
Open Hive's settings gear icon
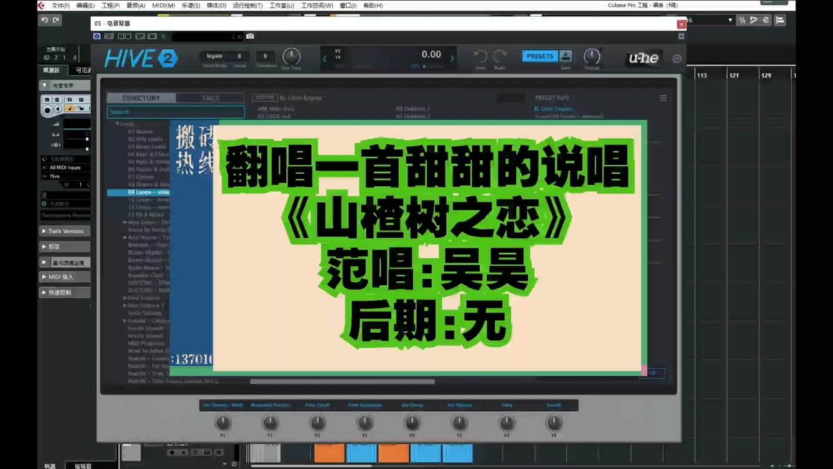(676, 58)
